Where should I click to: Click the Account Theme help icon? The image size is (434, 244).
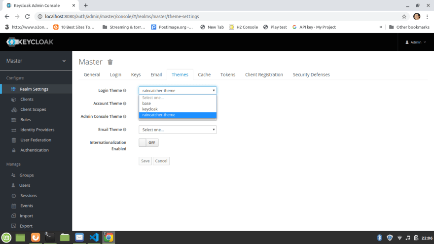pos(125,104)
